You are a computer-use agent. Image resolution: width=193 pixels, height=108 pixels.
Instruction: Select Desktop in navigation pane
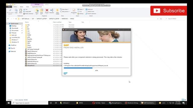pyautogui.click(x=14, y=26)
